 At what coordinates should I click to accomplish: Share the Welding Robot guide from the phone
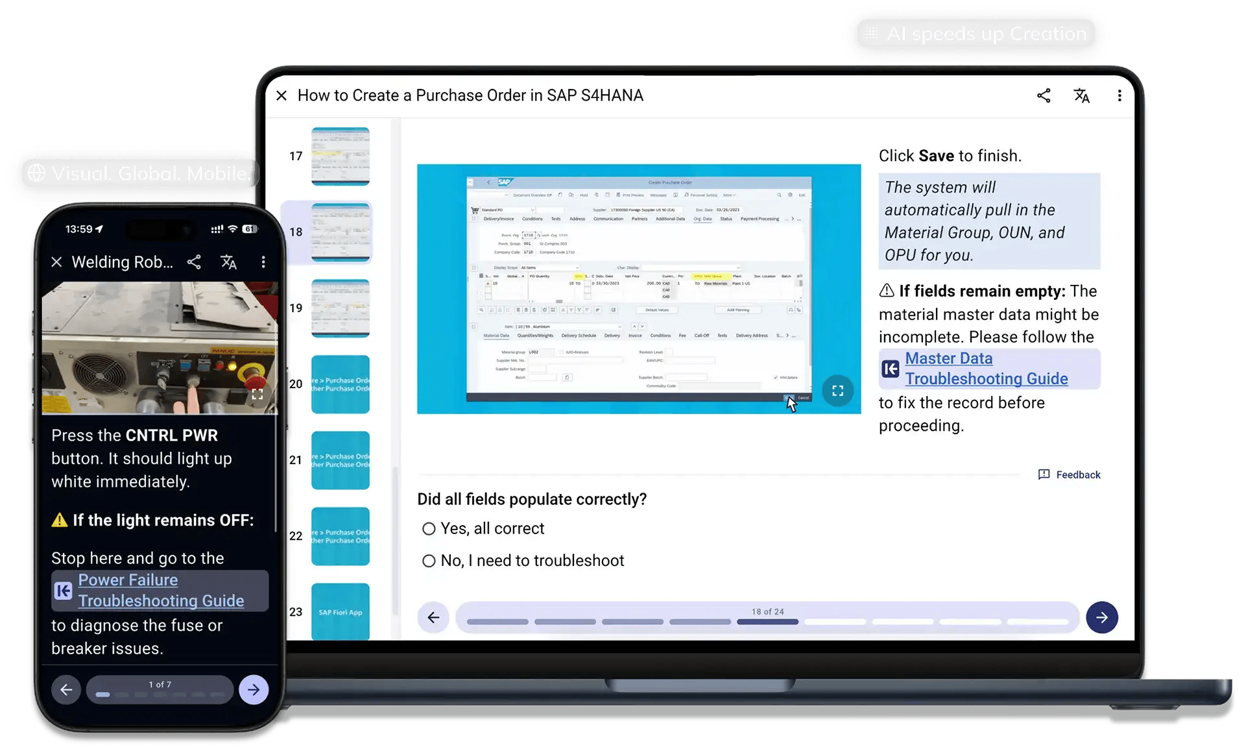(194, 262)
